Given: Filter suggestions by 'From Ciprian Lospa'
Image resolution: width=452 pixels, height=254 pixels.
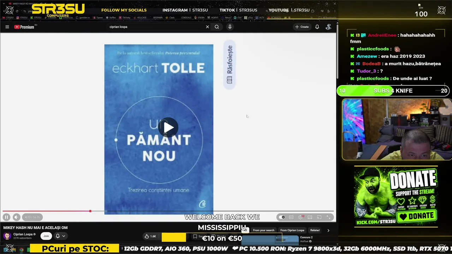Looking at the screenshot, I should 292,230.
